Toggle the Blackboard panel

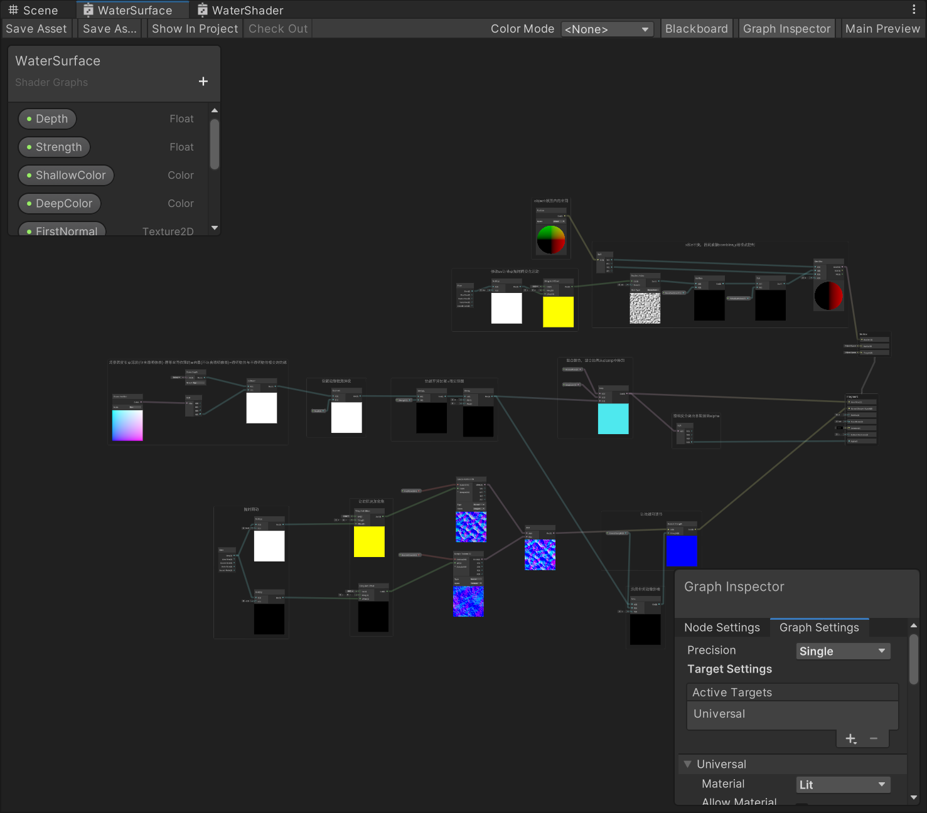click(697, 29)
